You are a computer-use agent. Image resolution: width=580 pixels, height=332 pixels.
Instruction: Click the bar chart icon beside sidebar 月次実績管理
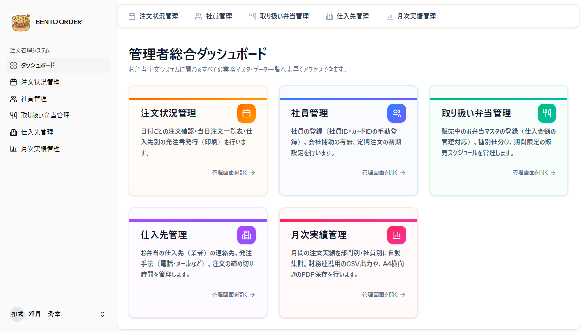pos(13,149)
